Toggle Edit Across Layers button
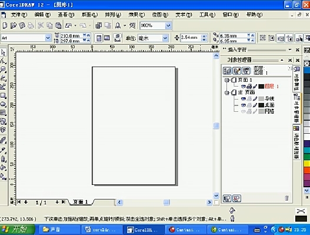 236,71
